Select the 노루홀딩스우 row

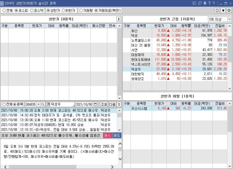[175, 40]
